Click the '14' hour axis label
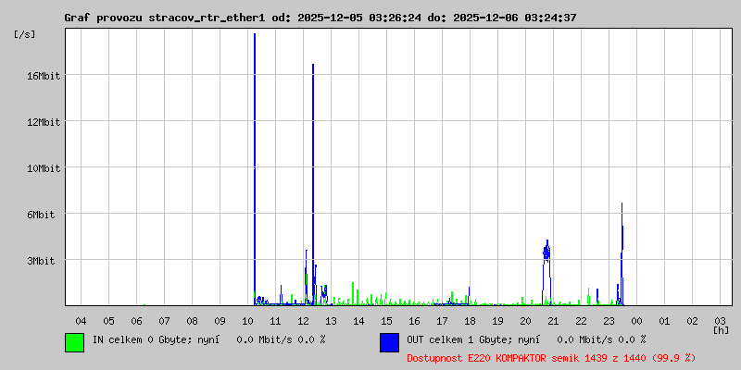This screenshot has height=370, width=741. (x=358, y=321)
